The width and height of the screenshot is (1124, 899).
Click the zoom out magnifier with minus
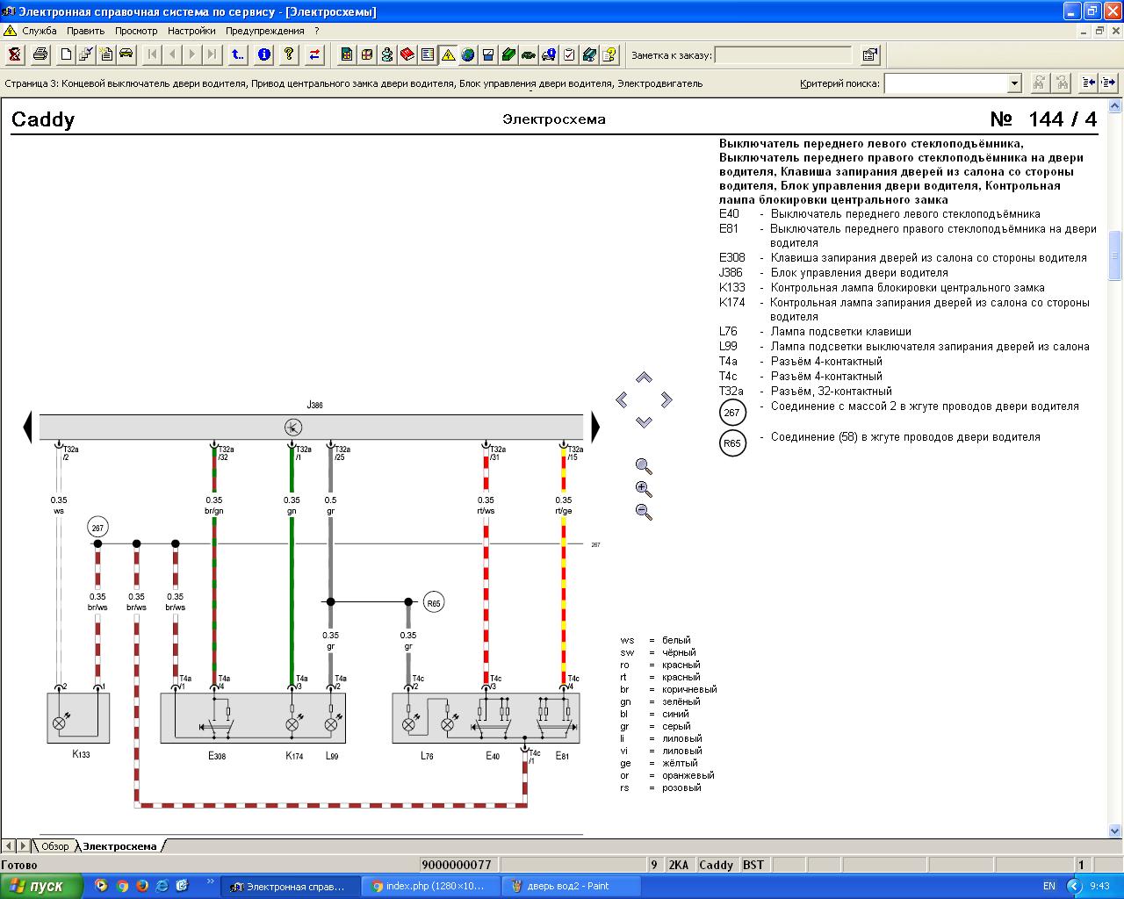click(x=644, y=512)
